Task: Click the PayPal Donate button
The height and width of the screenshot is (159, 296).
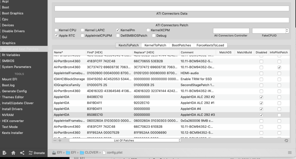Action: click(36, 153)
